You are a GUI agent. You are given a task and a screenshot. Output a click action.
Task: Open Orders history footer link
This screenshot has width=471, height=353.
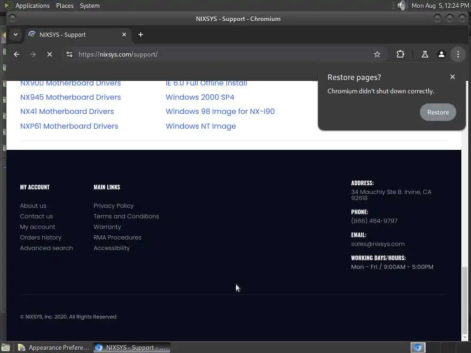pyautogui.click(x=40, y=238)
